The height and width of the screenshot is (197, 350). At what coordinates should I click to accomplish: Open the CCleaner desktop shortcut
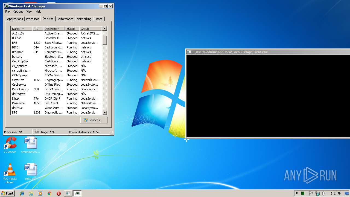pyautogui.click(x=10, y=145)
